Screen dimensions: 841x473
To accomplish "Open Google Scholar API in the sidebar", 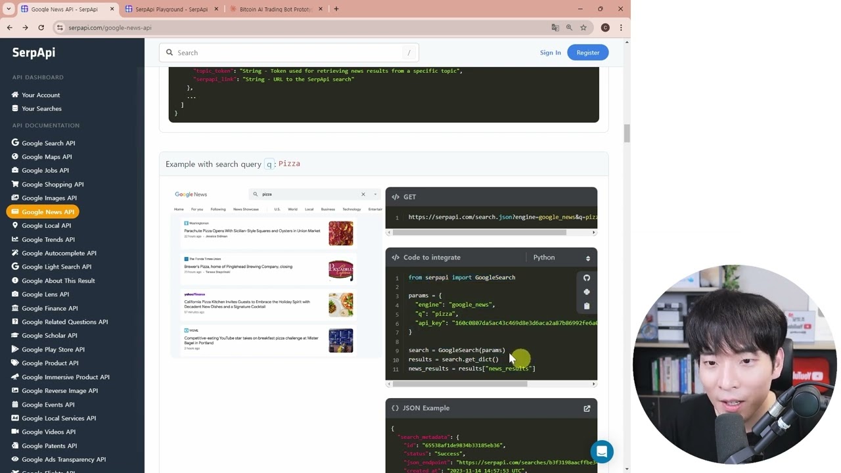I will [x=49, y=336].
